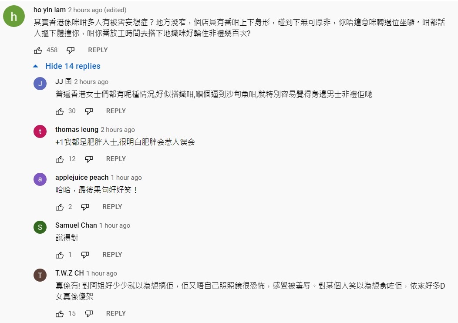Dislike ho yin lam's top comment
Screen dimensions: 458x323
click(x=71, y=50)
